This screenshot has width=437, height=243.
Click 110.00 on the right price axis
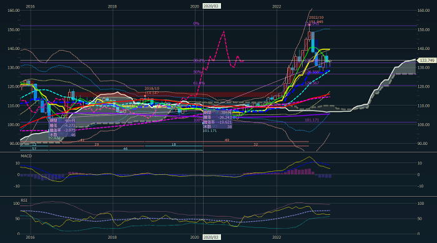pos(424,106)
